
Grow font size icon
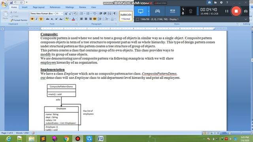(66, 14)
